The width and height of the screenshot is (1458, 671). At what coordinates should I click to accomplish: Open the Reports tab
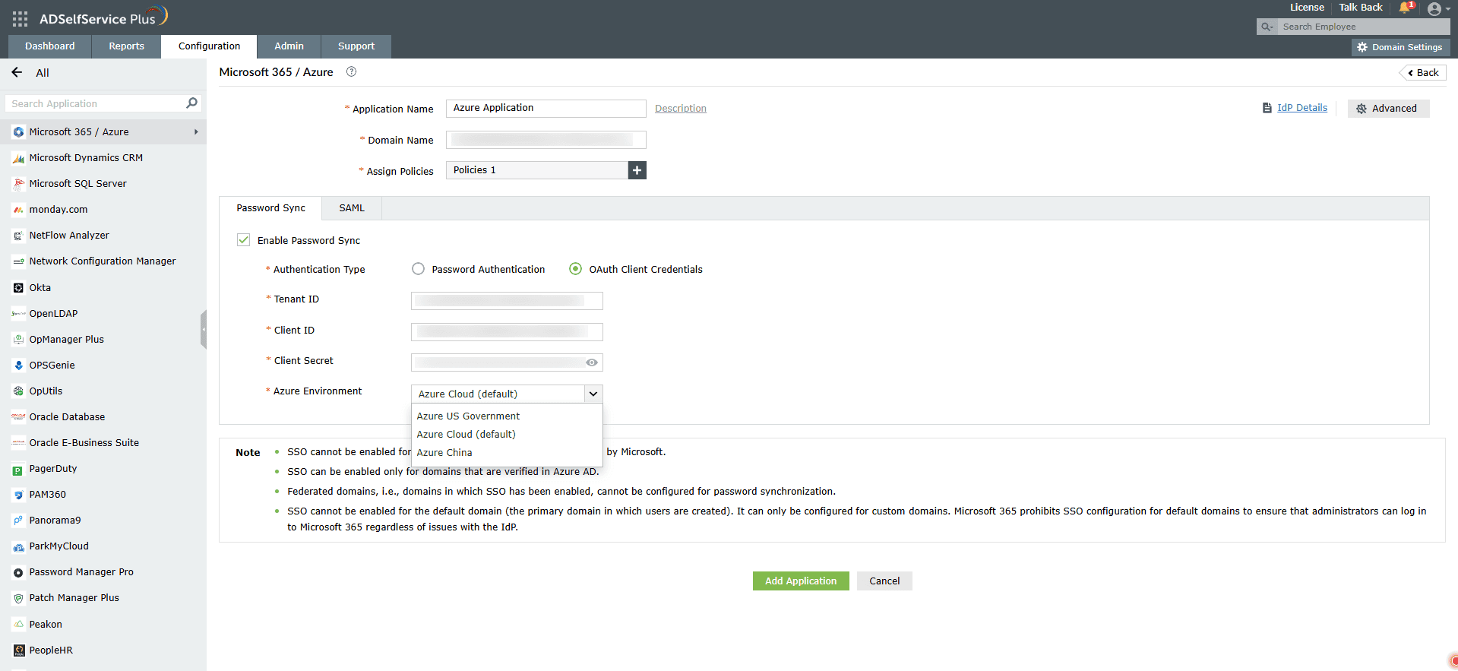[x=126, y=46]
